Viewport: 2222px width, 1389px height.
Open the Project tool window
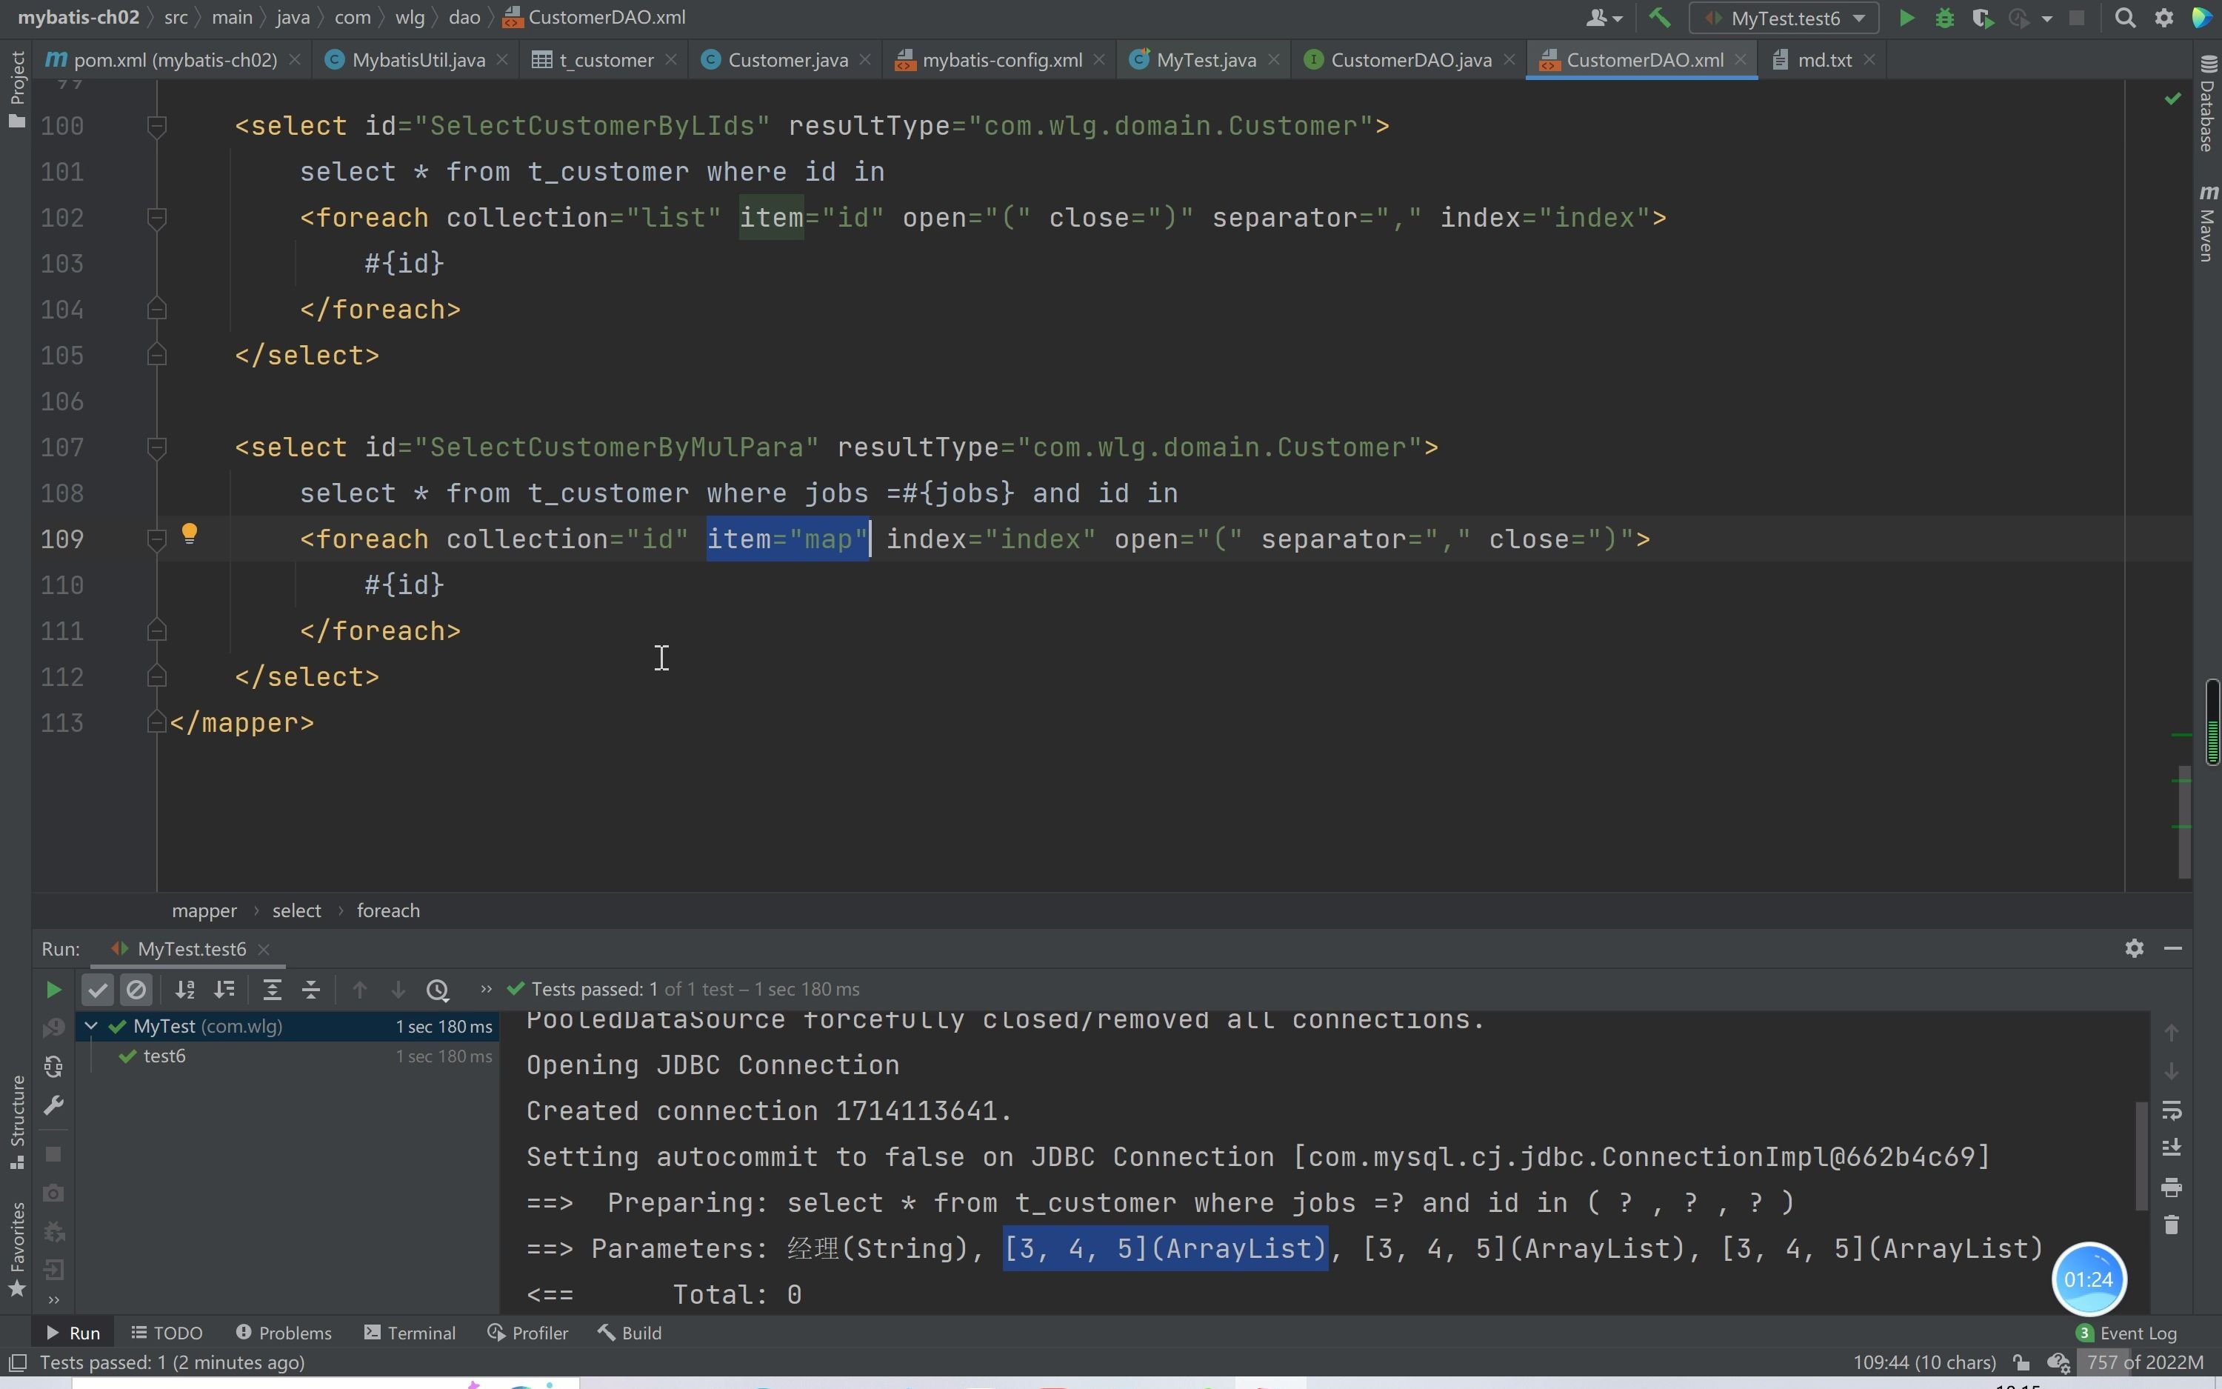(16, 89)
